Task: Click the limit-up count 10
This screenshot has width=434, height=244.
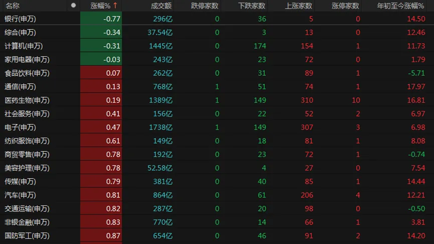Action: coord(356,100)
